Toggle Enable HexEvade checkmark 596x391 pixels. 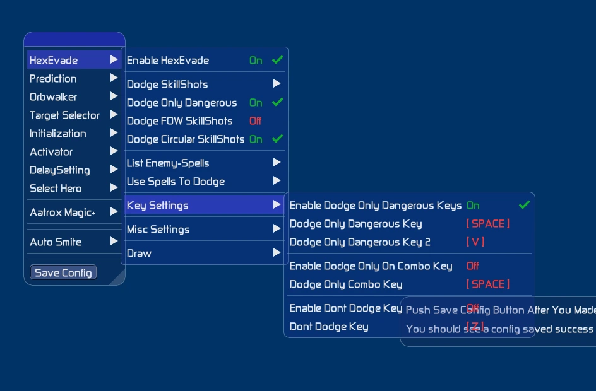coord(277,60)
